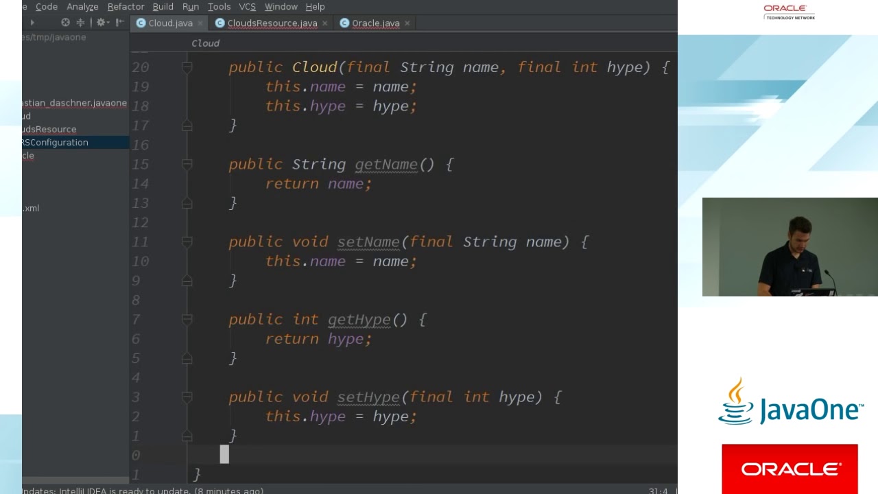
Task: Select the daschner.javaone package in project tree
Action: pos(75,103)
